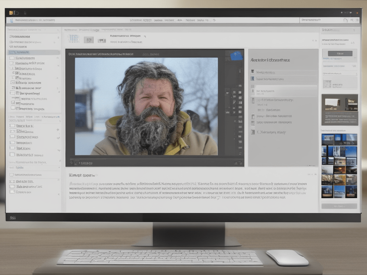Toggle the first checkbox in left sidebar list

12,58
